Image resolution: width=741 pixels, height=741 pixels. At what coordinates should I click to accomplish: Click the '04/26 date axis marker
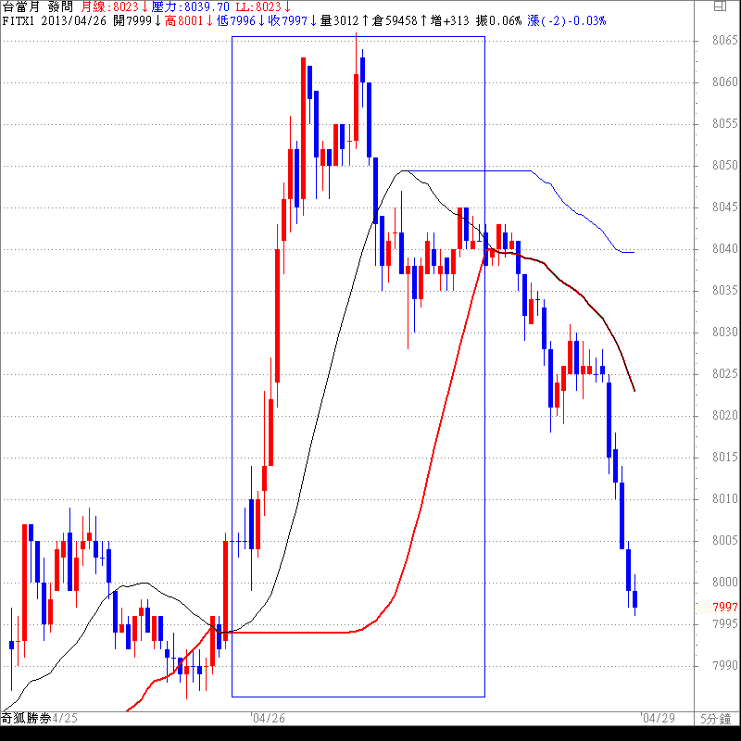269,719
